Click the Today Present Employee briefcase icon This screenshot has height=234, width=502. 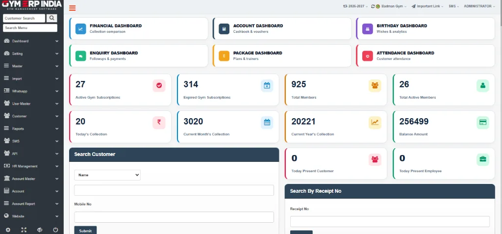[483, 159]
